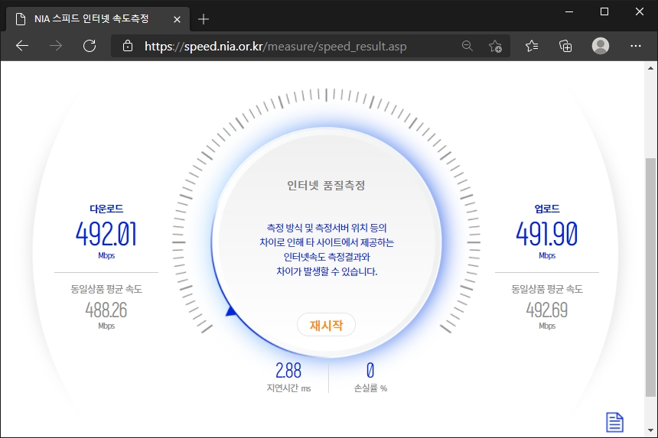658x438 pixels.
Task: Click the upload speed value 491.90
Action: (547, 234)
